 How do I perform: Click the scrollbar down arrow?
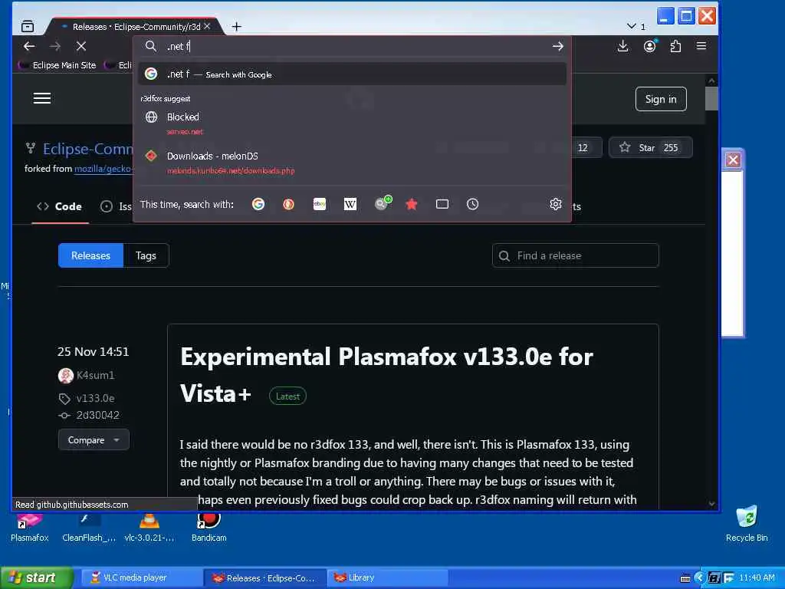[x=711, y=504]
